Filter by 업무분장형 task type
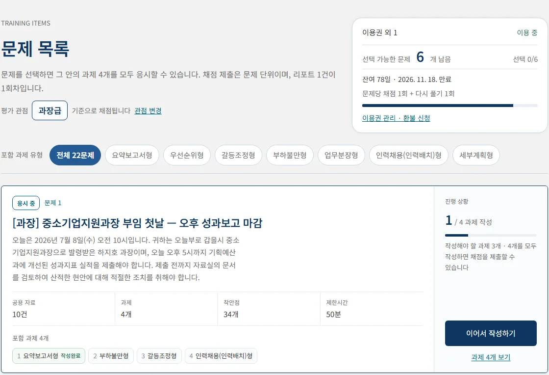This screenshot has width=549, height=375. [x=341, y=155]
